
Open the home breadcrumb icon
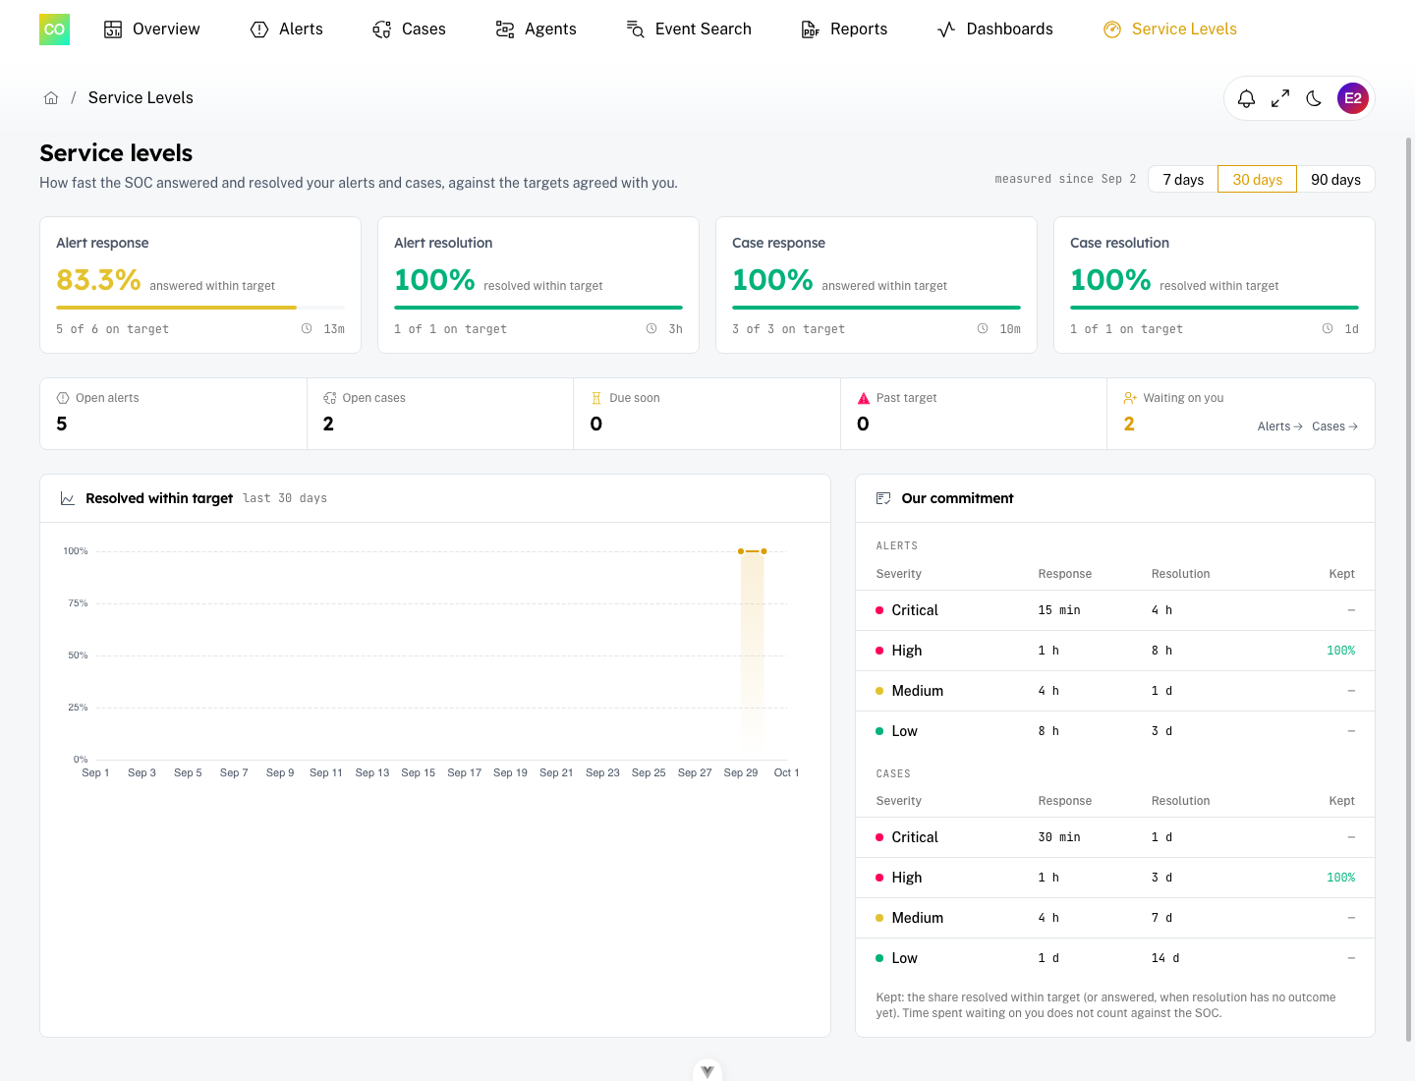click(51, 98)
